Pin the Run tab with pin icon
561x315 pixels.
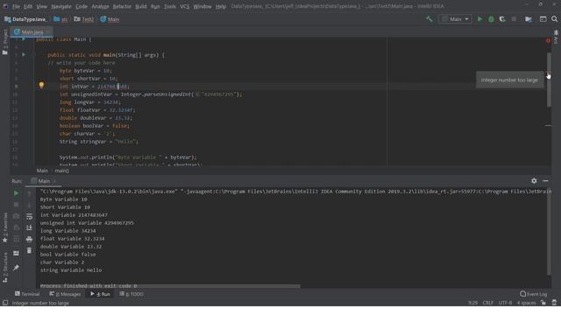click(16, 268)
